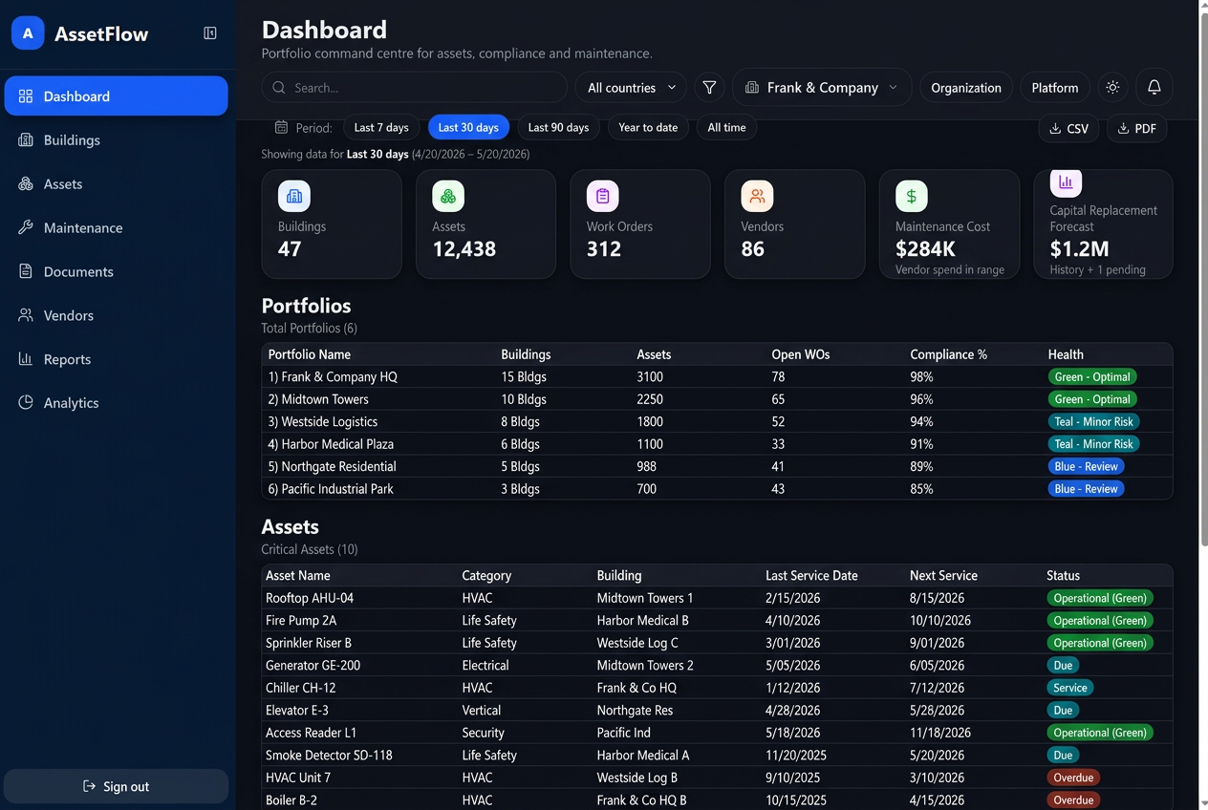Click the Harbor Medical Plaza portfolio name
Screen dimensions: 1208x810
click(x=331, y=444)
